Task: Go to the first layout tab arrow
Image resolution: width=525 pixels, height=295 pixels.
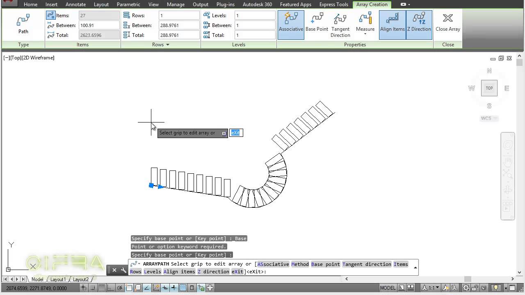Action: click(6, 279)
